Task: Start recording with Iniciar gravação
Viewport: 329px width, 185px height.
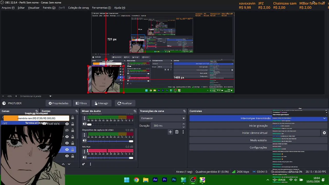Action: [x=258, y=126]
